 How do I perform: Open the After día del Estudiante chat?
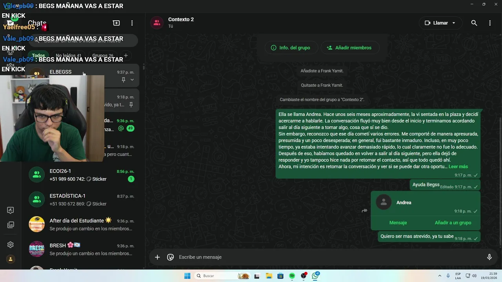tap(82, 224)
